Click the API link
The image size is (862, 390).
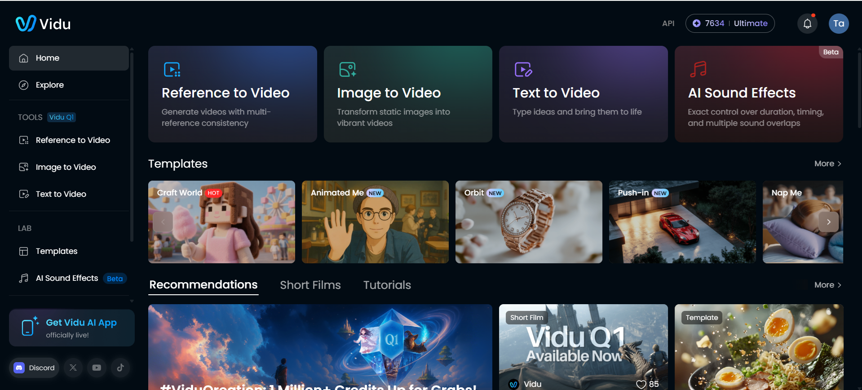668,23
